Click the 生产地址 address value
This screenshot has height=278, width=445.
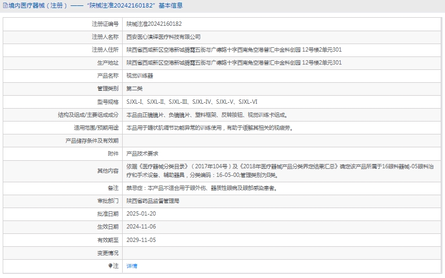[234, 62]
